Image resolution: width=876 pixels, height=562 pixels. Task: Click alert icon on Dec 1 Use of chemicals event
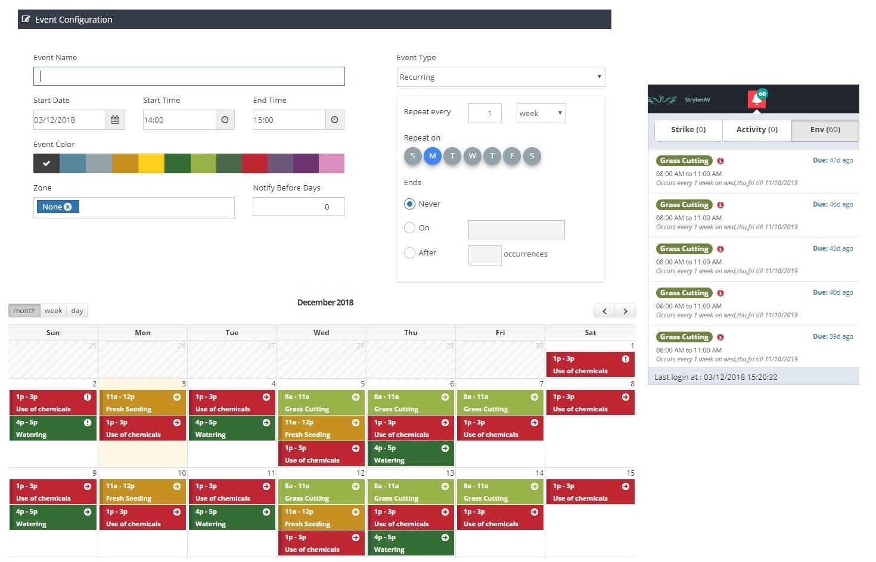[626, 359]
